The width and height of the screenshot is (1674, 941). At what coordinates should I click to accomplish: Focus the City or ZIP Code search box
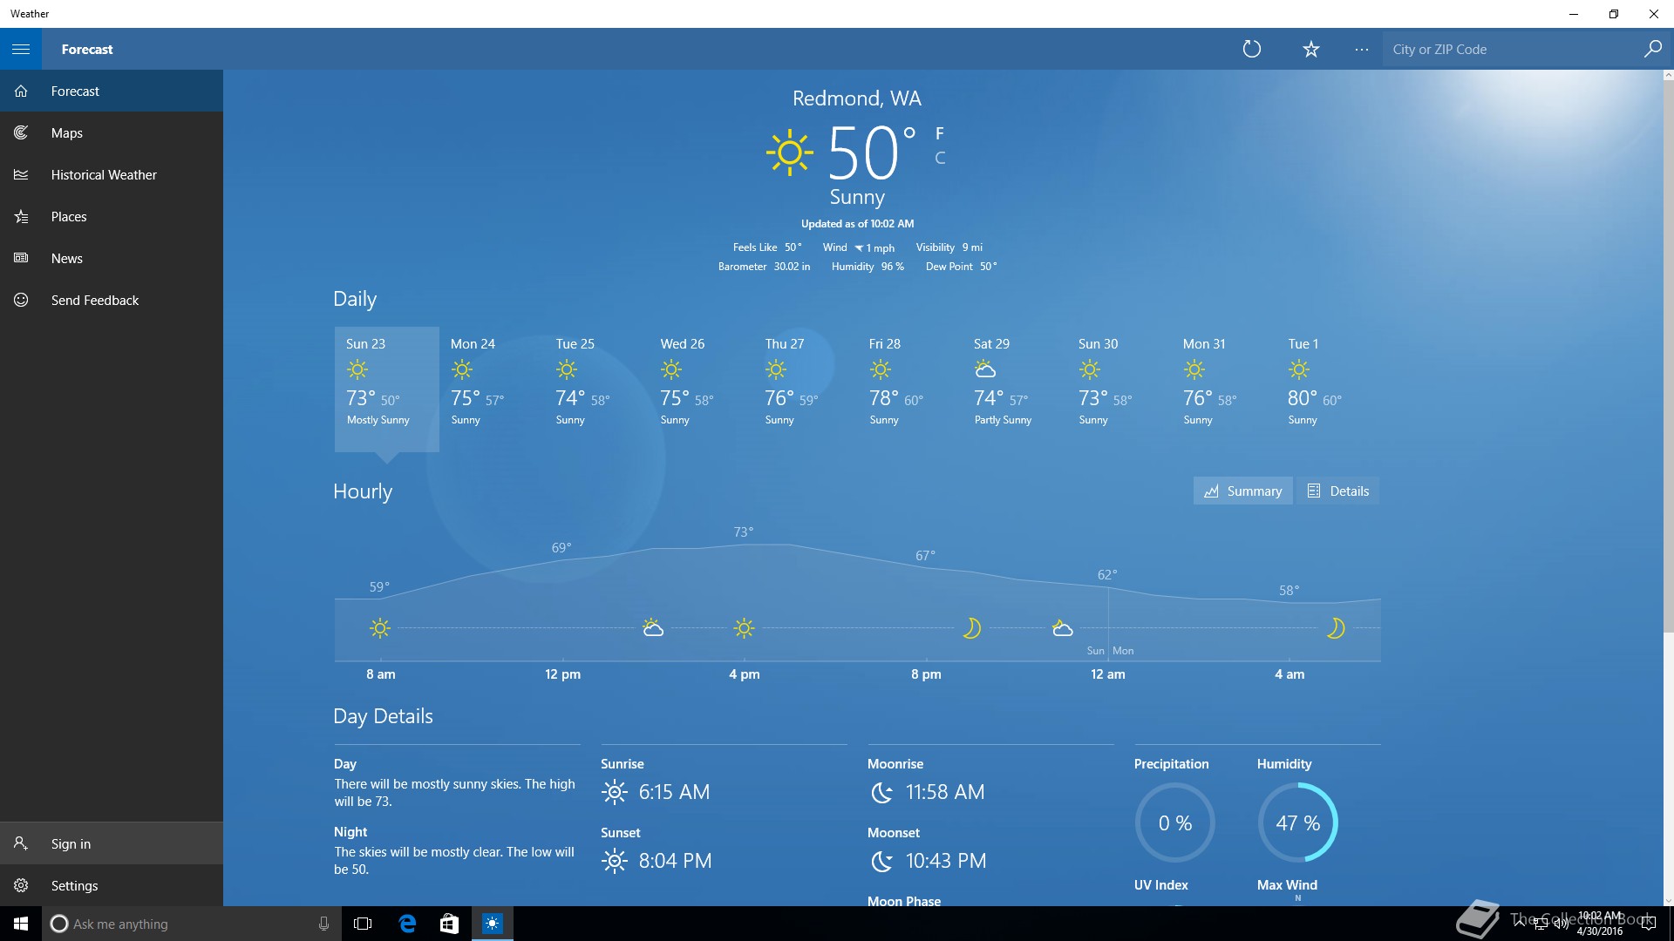click(1513, 49)
